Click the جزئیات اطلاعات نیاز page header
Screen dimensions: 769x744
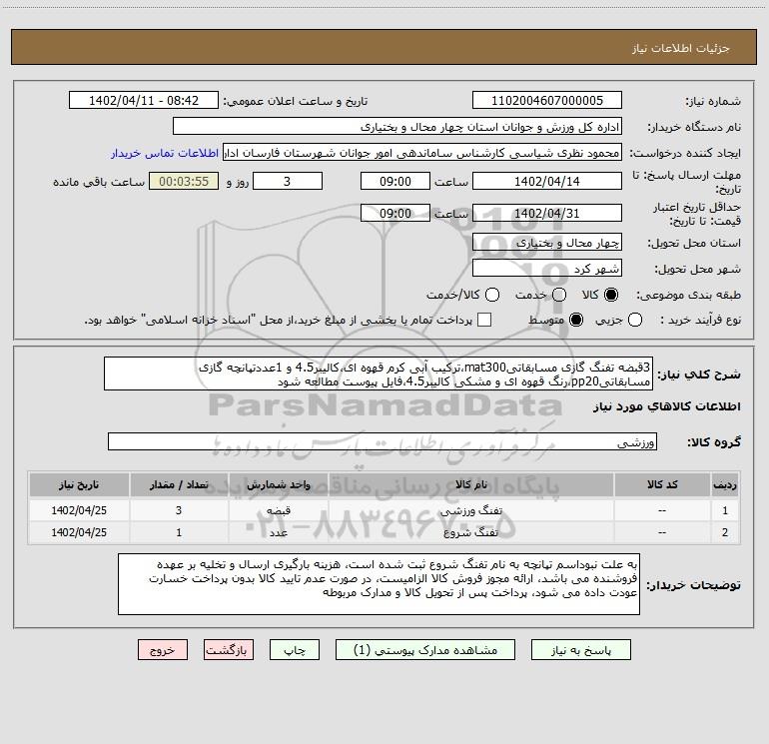click(x=680, y=48)
